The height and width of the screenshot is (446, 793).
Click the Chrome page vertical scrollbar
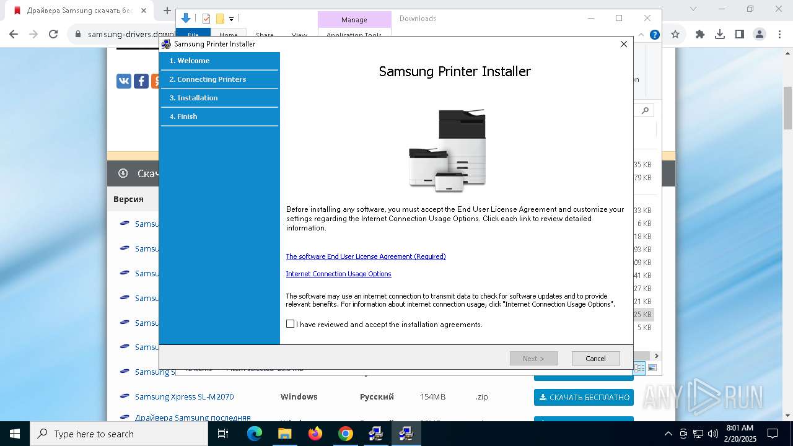pos(787,108)
